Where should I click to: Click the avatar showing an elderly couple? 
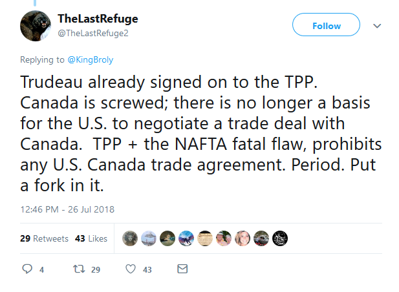pyautogui.click(x=223, y=238)
